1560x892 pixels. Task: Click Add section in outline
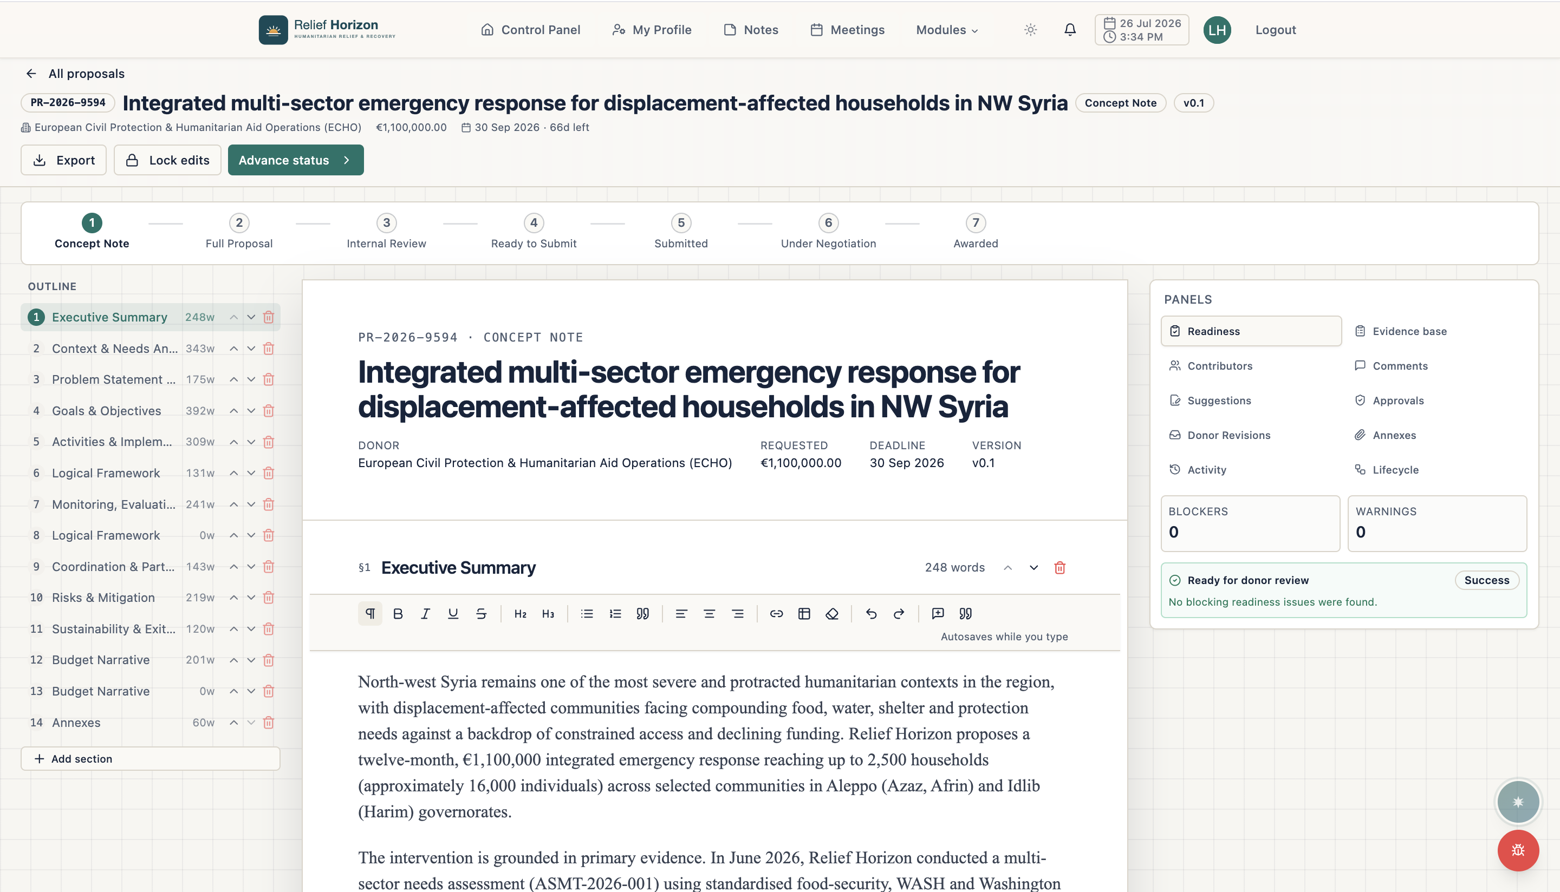150,758
